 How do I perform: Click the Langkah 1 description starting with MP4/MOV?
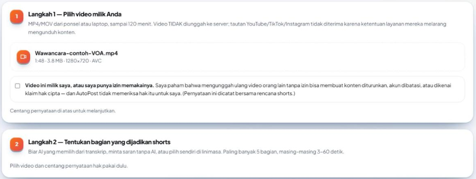[237, 28]
